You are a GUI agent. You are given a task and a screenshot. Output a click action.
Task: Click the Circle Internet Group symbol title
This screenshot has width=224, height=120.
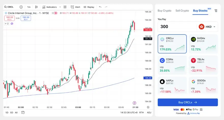(28, 13)
